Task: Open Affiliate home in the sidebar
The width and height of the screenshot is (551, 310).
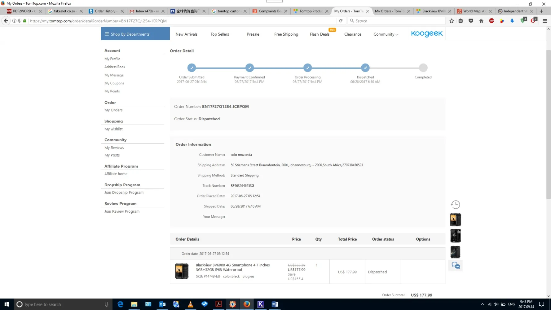Action: point(116,174)
